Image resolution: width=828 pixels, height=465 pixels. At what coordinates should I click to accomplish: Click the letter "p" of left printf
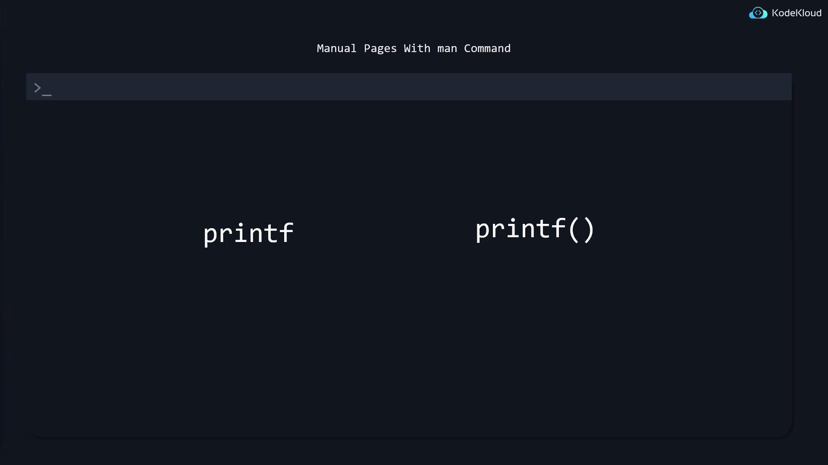coord(210,235)
